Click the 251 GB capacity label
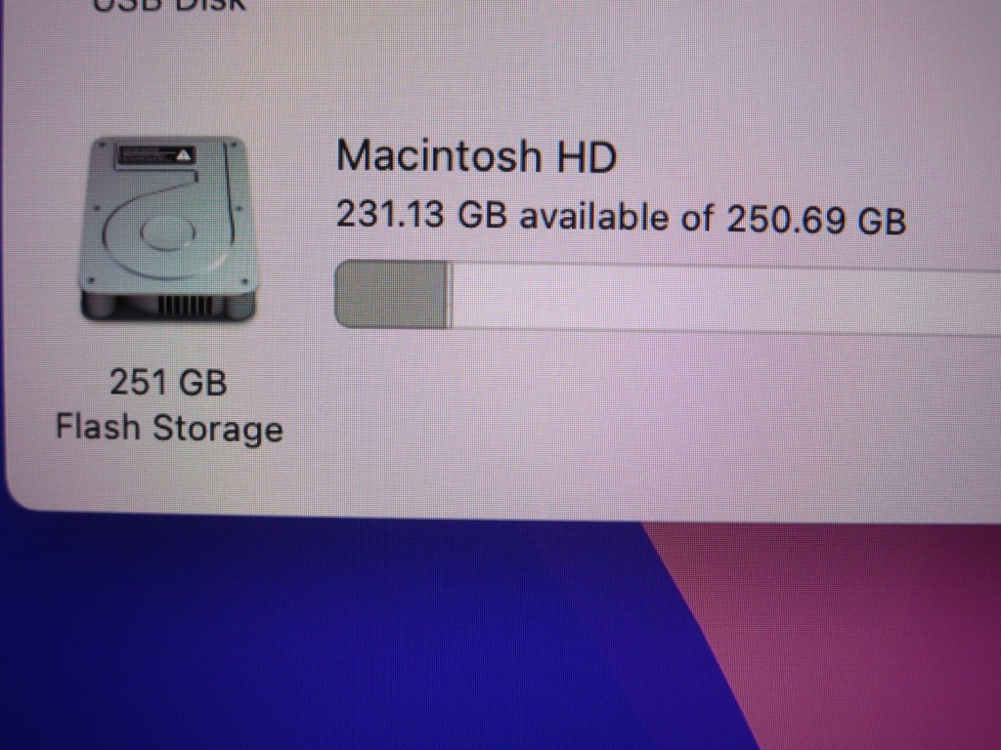Screen dimensions: 1001x750 click(168, 383)
